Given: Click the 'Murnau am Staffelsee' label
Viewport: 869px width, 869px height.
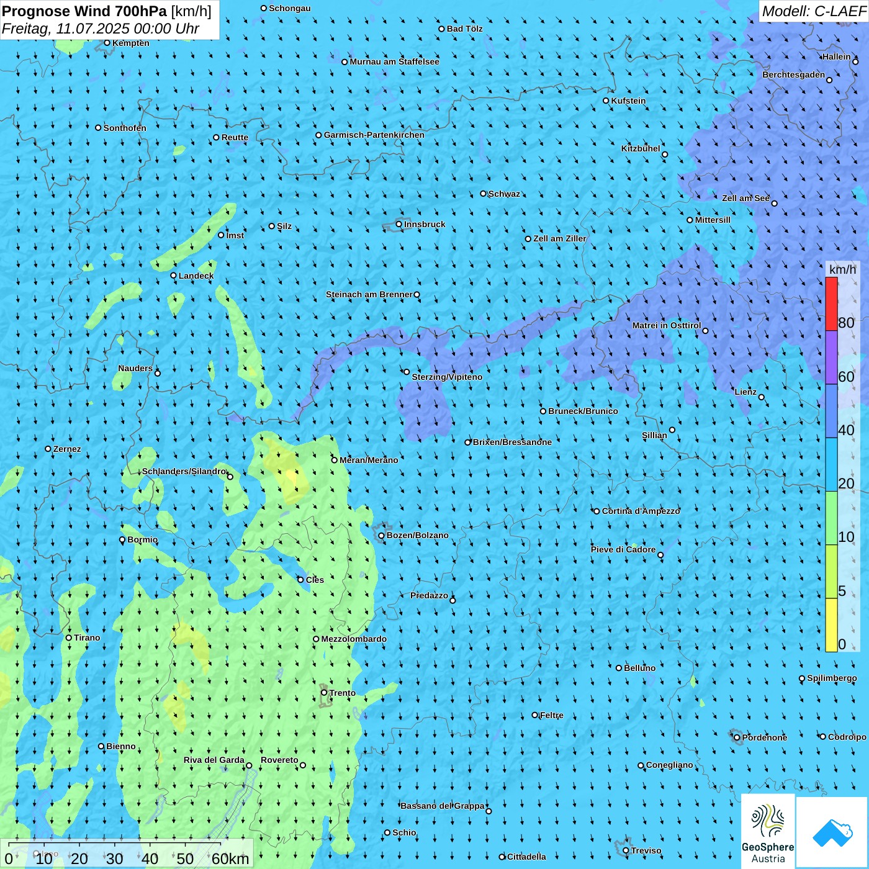Looking at the screenshot, I should 395,61.
